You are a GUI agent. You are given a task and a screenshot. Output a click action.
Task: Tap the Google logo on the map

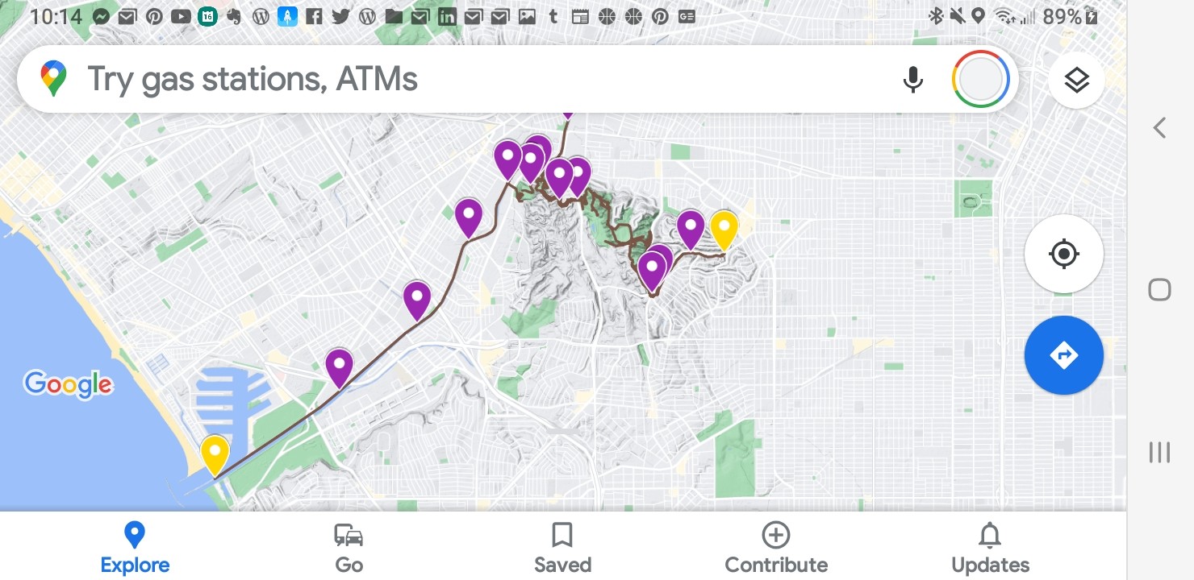click(69, 384)
